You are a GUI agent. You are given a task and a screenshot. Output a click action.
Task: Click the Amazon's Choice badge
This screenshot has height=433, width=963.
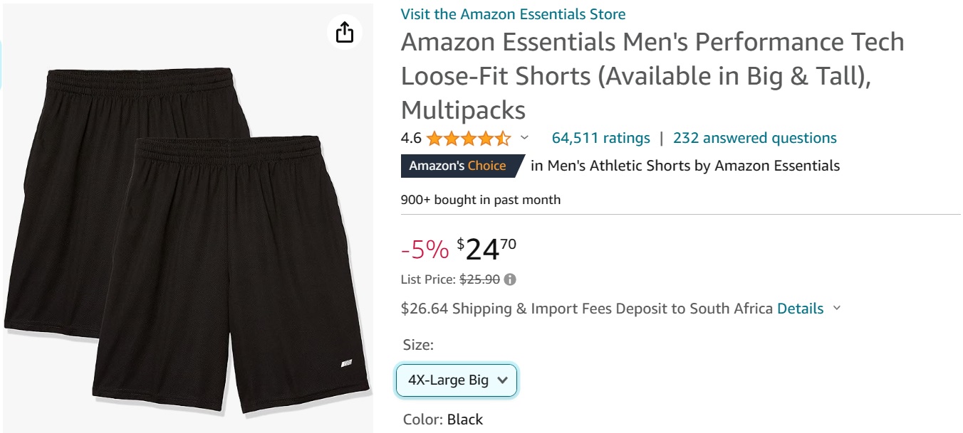458,166
